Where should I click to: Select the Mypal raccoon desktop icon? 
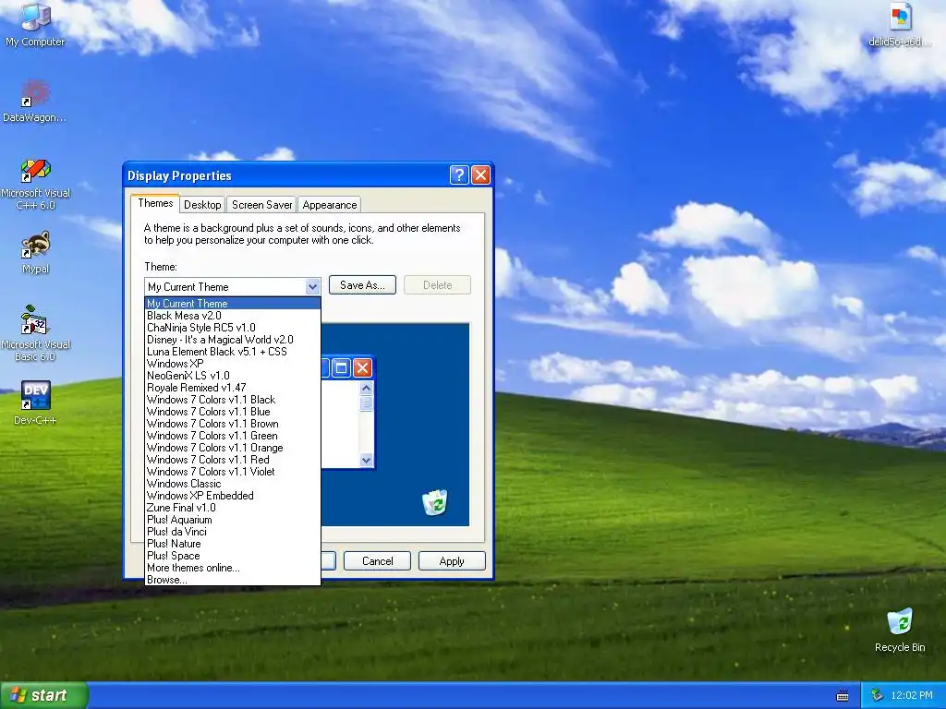[36, 253]
